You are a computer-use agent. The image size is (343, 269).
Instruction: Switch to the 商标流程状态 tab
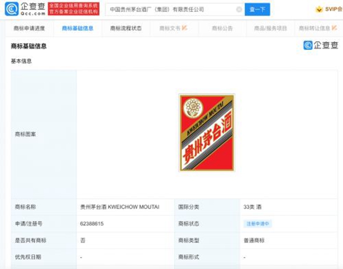coord(126,28)
